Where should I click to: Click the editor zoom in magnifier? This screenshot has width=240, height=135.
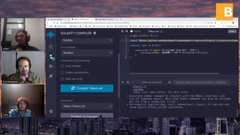[127, 31]
